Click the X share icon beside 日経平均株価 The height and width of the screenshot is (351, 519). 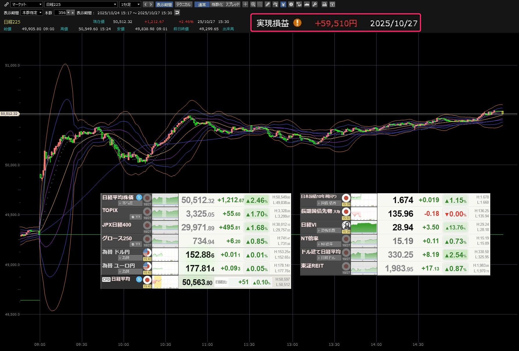click(139, 198)
